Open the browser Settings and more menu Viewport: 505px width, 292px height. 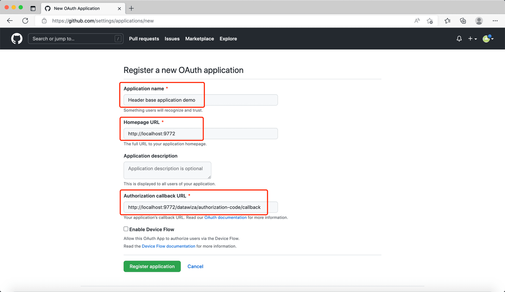pyautogui.click(x=495, y=21)
